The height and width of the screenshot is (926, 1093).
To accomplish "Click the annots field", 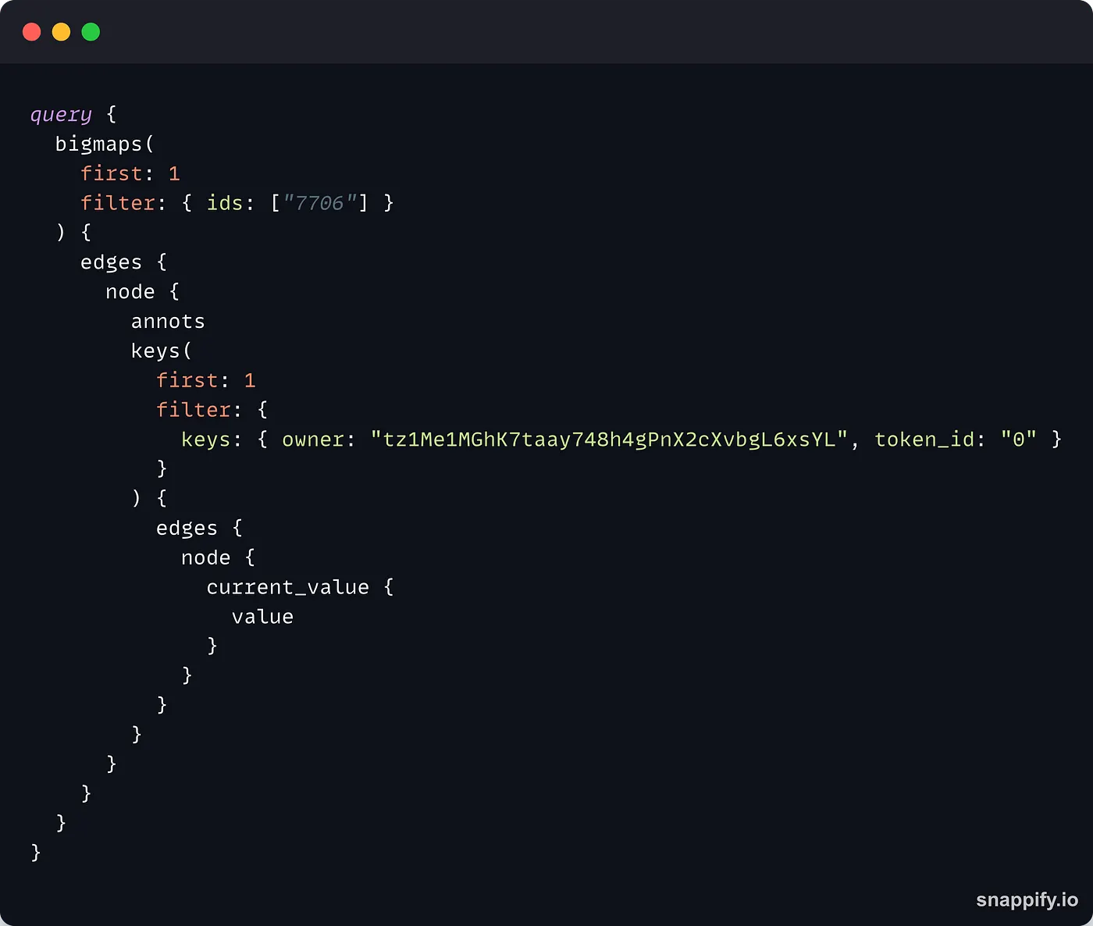I will [168, 322].
